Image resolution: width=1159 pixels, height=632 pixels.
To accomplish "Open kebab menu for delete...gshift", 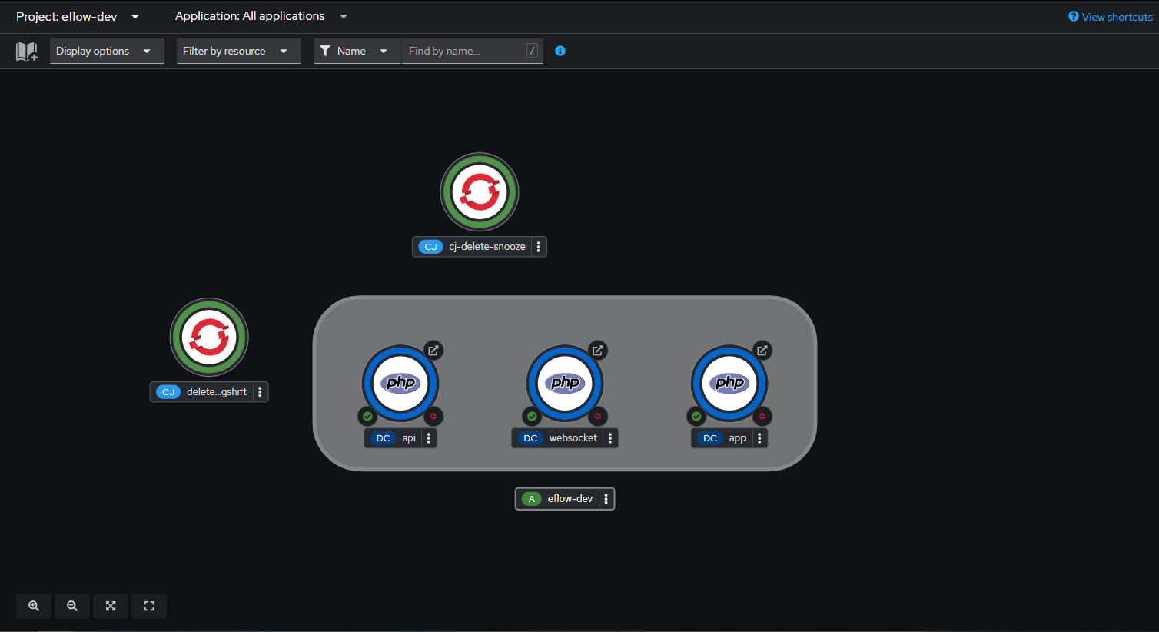I will coord(261,392).
